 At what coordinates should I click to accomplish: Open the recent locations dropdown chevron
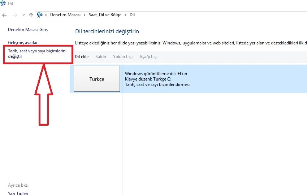tap(23, 15)
